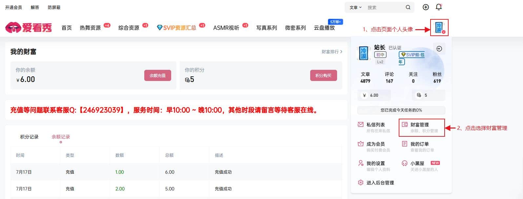523x199 pixels.
Task: Click the search magnifier icon
Action: pyautogui.click(x=408, y=7)
